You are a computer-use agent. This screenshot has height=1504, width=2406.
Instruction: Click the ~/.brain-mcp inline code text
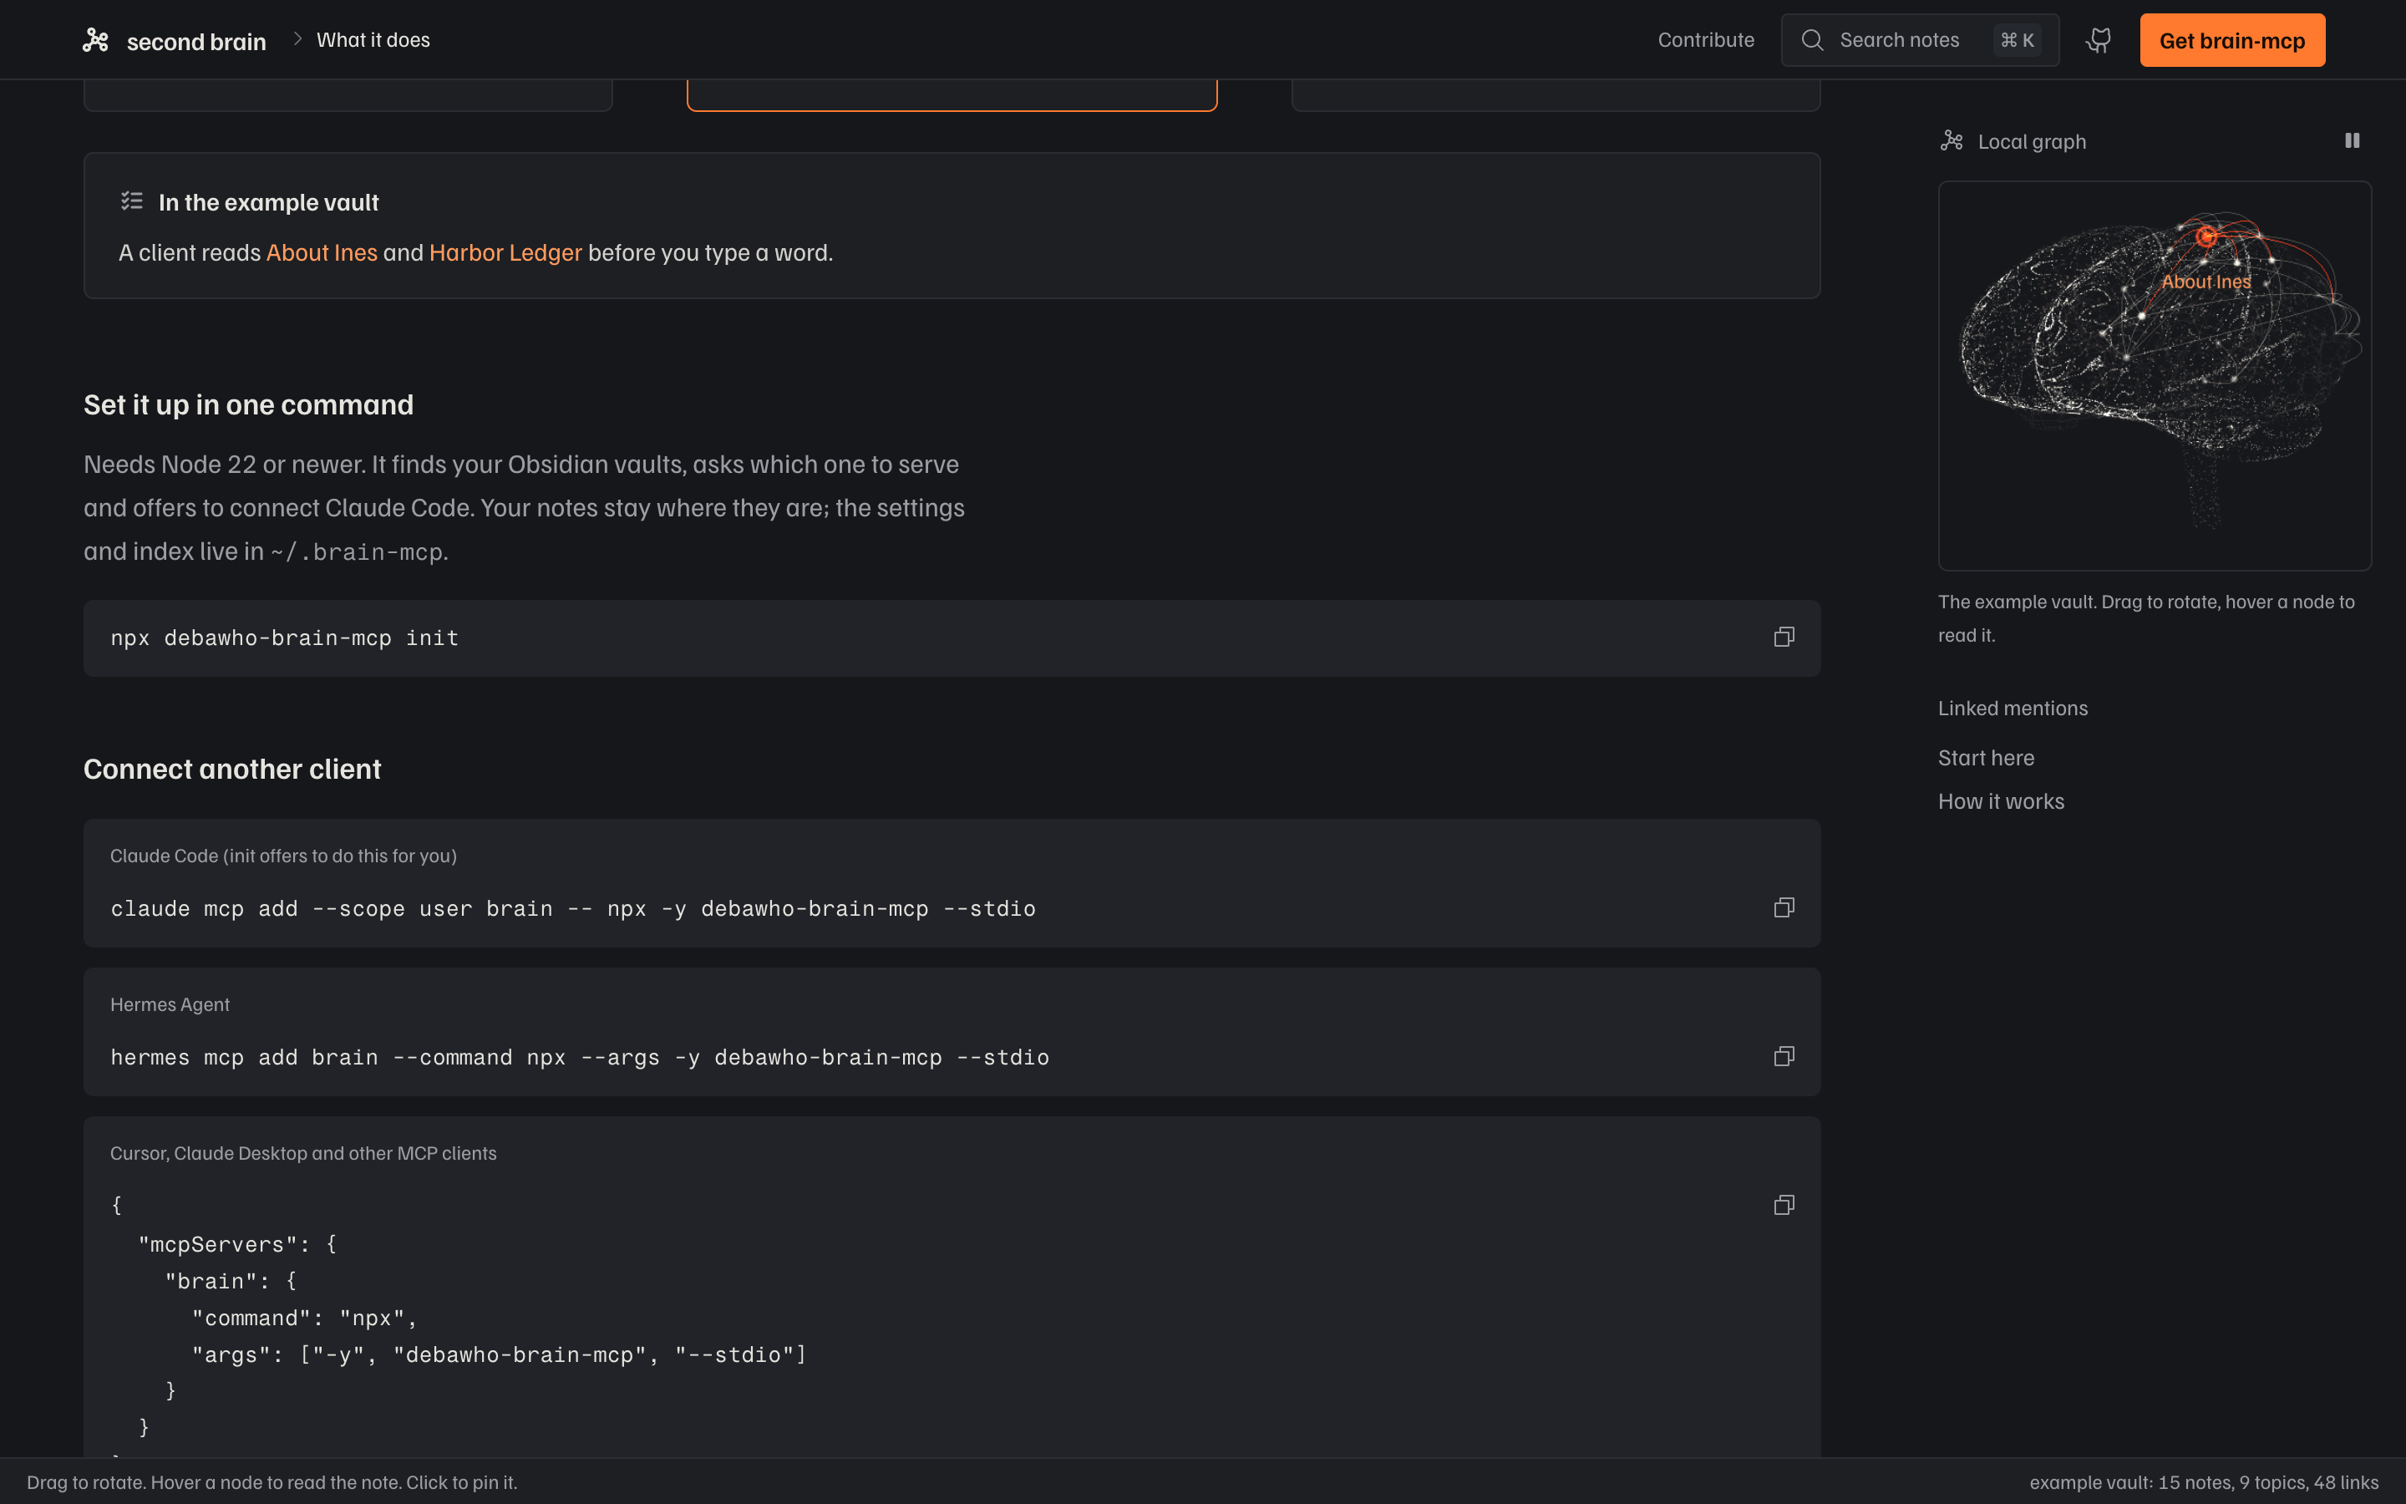click(356, 552)
